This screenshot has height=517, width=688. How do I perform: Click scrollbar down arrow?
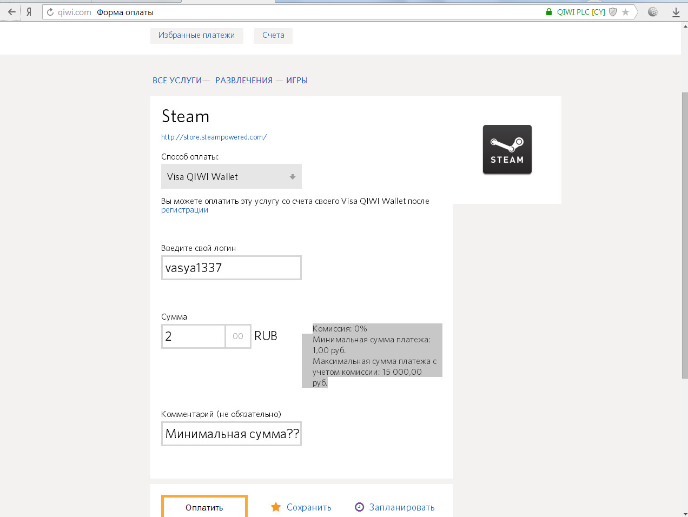tap(685, 513)
